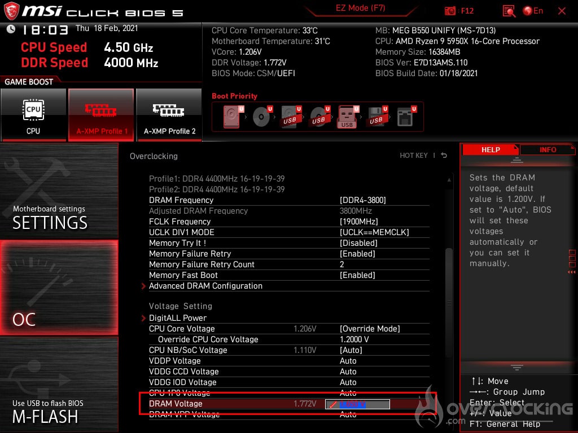Open CPU NB/SoC Voltage [Auto] option
The width and height of the screenshot is (578, 433).
[x=289, y=350]
